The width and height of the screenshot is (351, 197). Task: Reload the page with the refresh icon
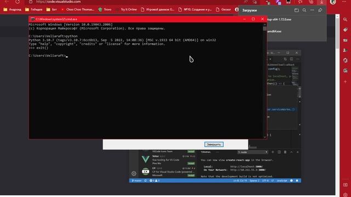point(18,2)
